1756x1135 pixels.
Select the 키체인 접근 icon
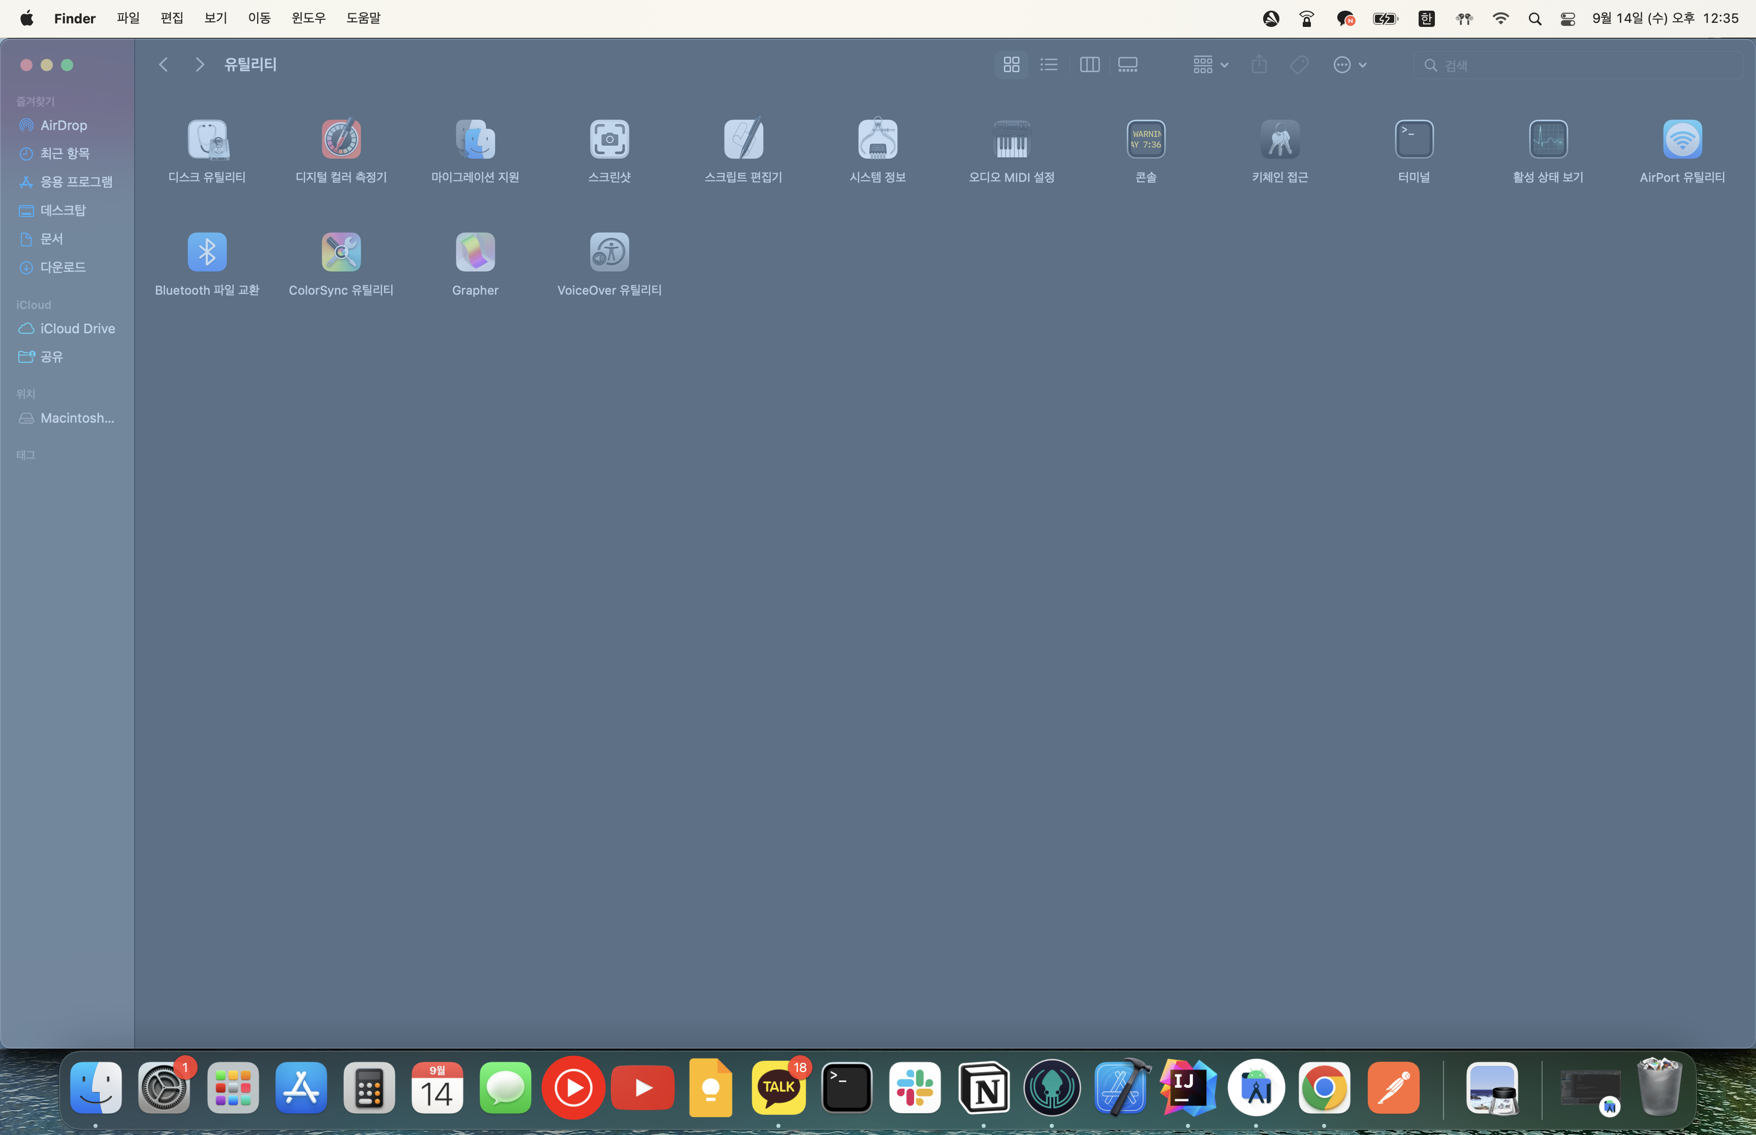[x=1280, y=139]
